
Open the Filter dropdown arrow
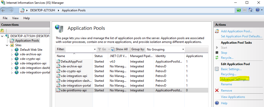tap(95, 49)
